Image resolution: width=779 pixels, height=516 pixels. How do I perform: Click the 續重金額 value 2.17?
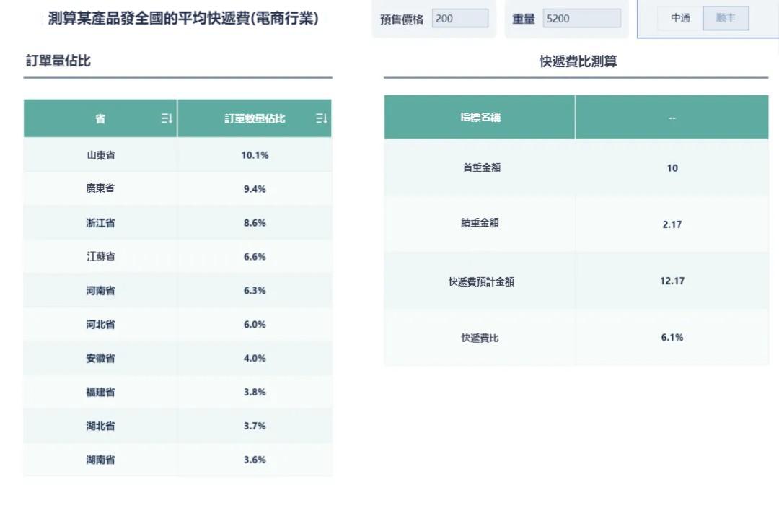[x=672, y=224]
